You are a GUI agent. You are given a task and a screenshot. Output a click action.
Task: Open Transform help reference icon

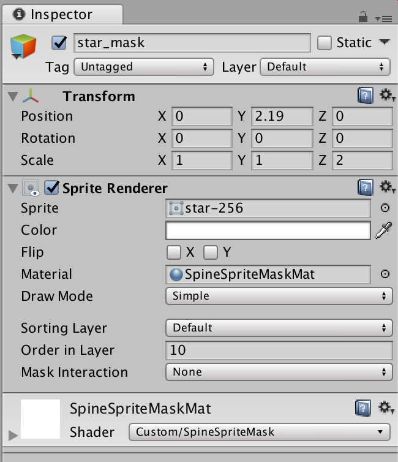pyautogui.click(x=366, y=96)
